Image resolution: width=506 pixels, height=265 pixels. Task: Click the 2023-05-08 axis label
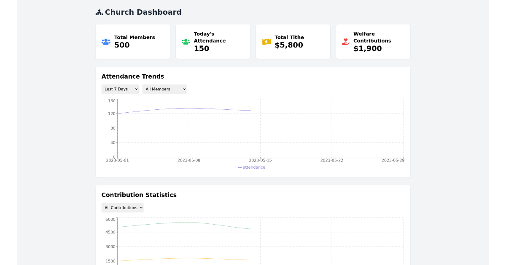pos(188,160)
